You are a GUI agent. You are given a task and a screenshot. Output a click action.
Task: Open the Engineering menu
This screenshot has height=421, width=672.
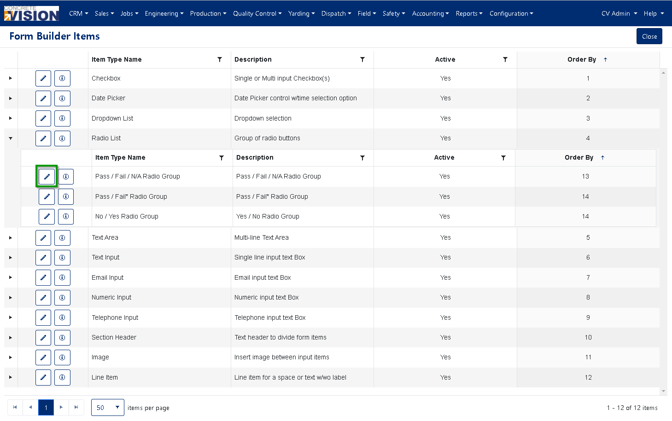[164, 13]
